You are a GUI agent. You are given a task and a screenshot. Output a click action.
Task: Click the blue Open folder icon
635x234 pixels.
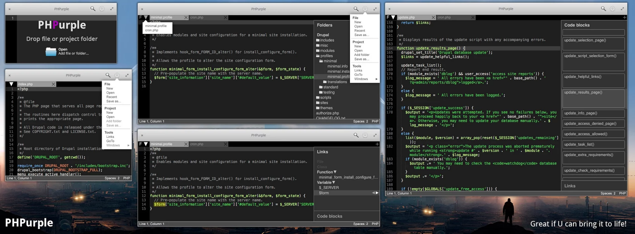(51, 52)
